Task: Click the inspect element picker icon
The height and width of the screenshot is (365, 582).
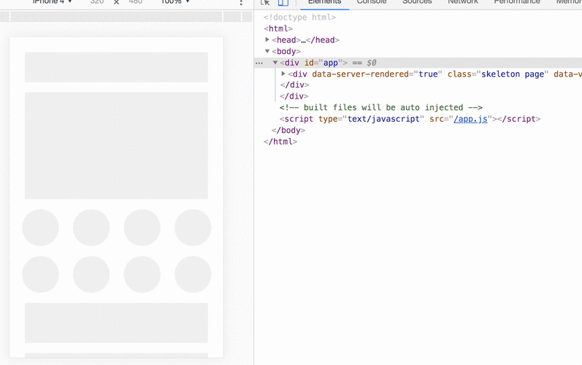Action: pos(265,3)
